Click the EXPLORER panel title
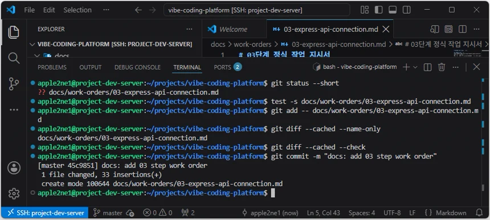 (x=51, y=29)
